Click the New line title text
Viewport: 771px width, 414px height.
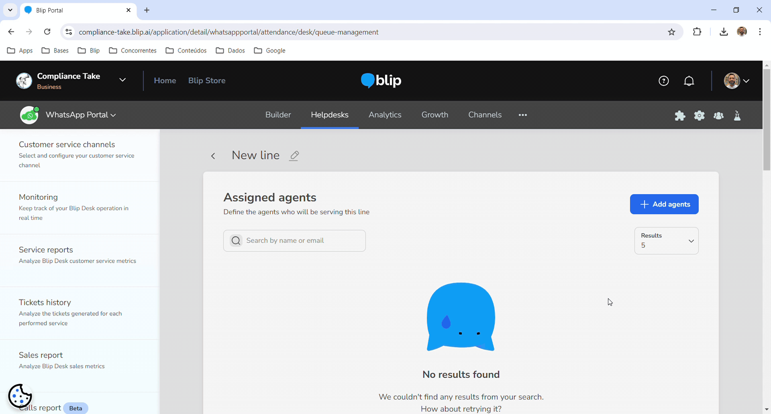pyautogui.click(x=255, y=155)
